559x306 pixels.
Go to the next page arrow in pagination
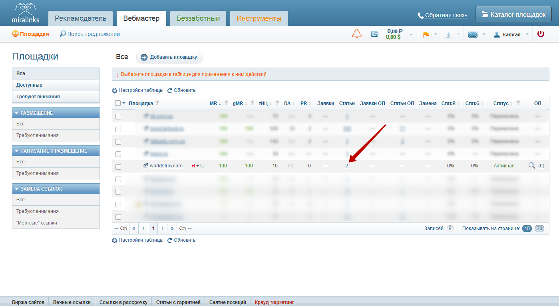pyautogui.click(x=163, y=229)
